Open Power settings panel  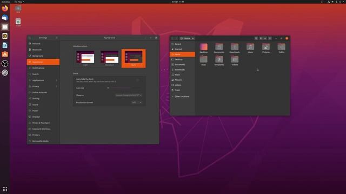point(43,110)
